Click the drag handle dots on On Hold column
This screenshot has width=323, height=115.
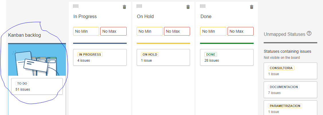tap(139, 6)
